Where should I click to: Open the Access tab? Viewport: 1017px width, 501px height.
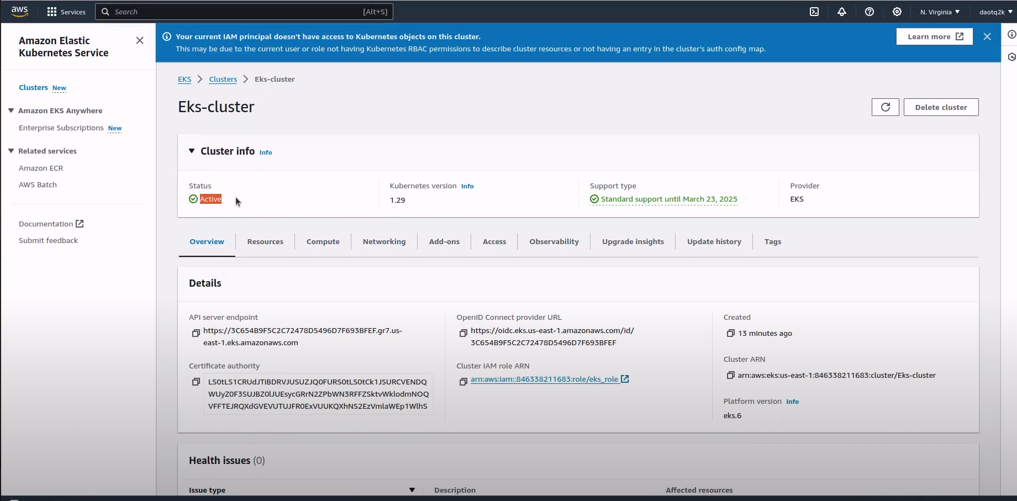point(494,241)
